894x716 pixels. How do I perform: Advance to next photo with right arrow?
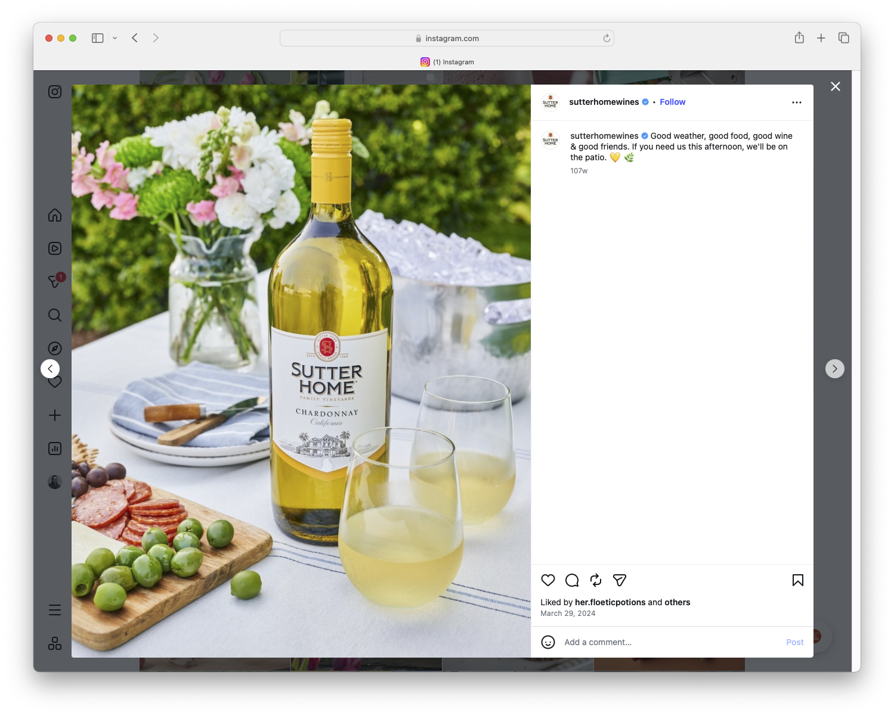[x=835, y=368]
